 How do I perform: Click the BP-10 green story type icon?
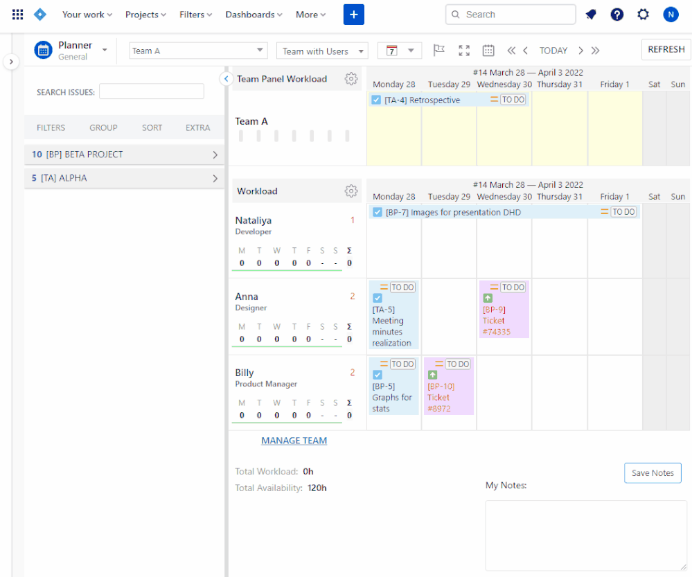[x=432, y=375]
